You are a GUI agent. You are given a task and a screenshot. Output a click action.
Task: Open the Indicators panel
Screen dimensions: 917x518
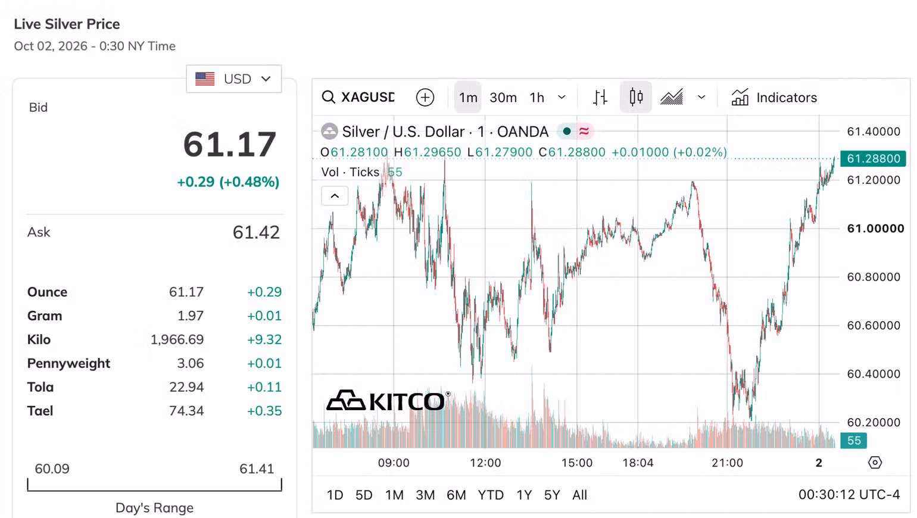pyautogui.click(x=774, y=97)
